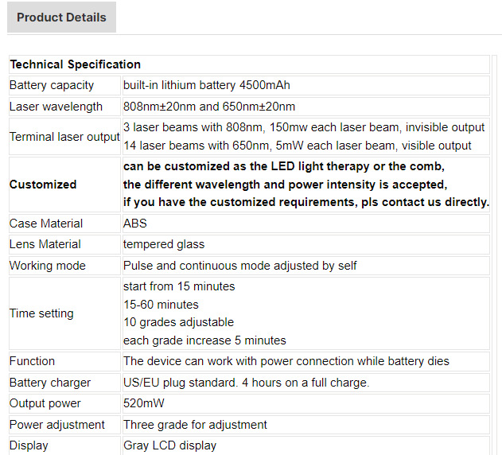Viewport: 502px width, 455px height.
Task: Click the 'pls contact us directly' text line
Action: tap(305, 202)
